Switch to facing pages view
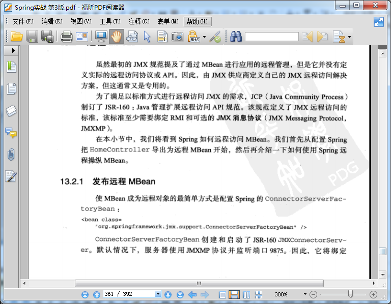Screen dimensions: 391x304 (x=246, y=295)
